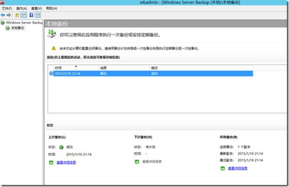Sort messages by the 时间 column header
This screenshot has width=289, height=187.
(x=76, y=68)
